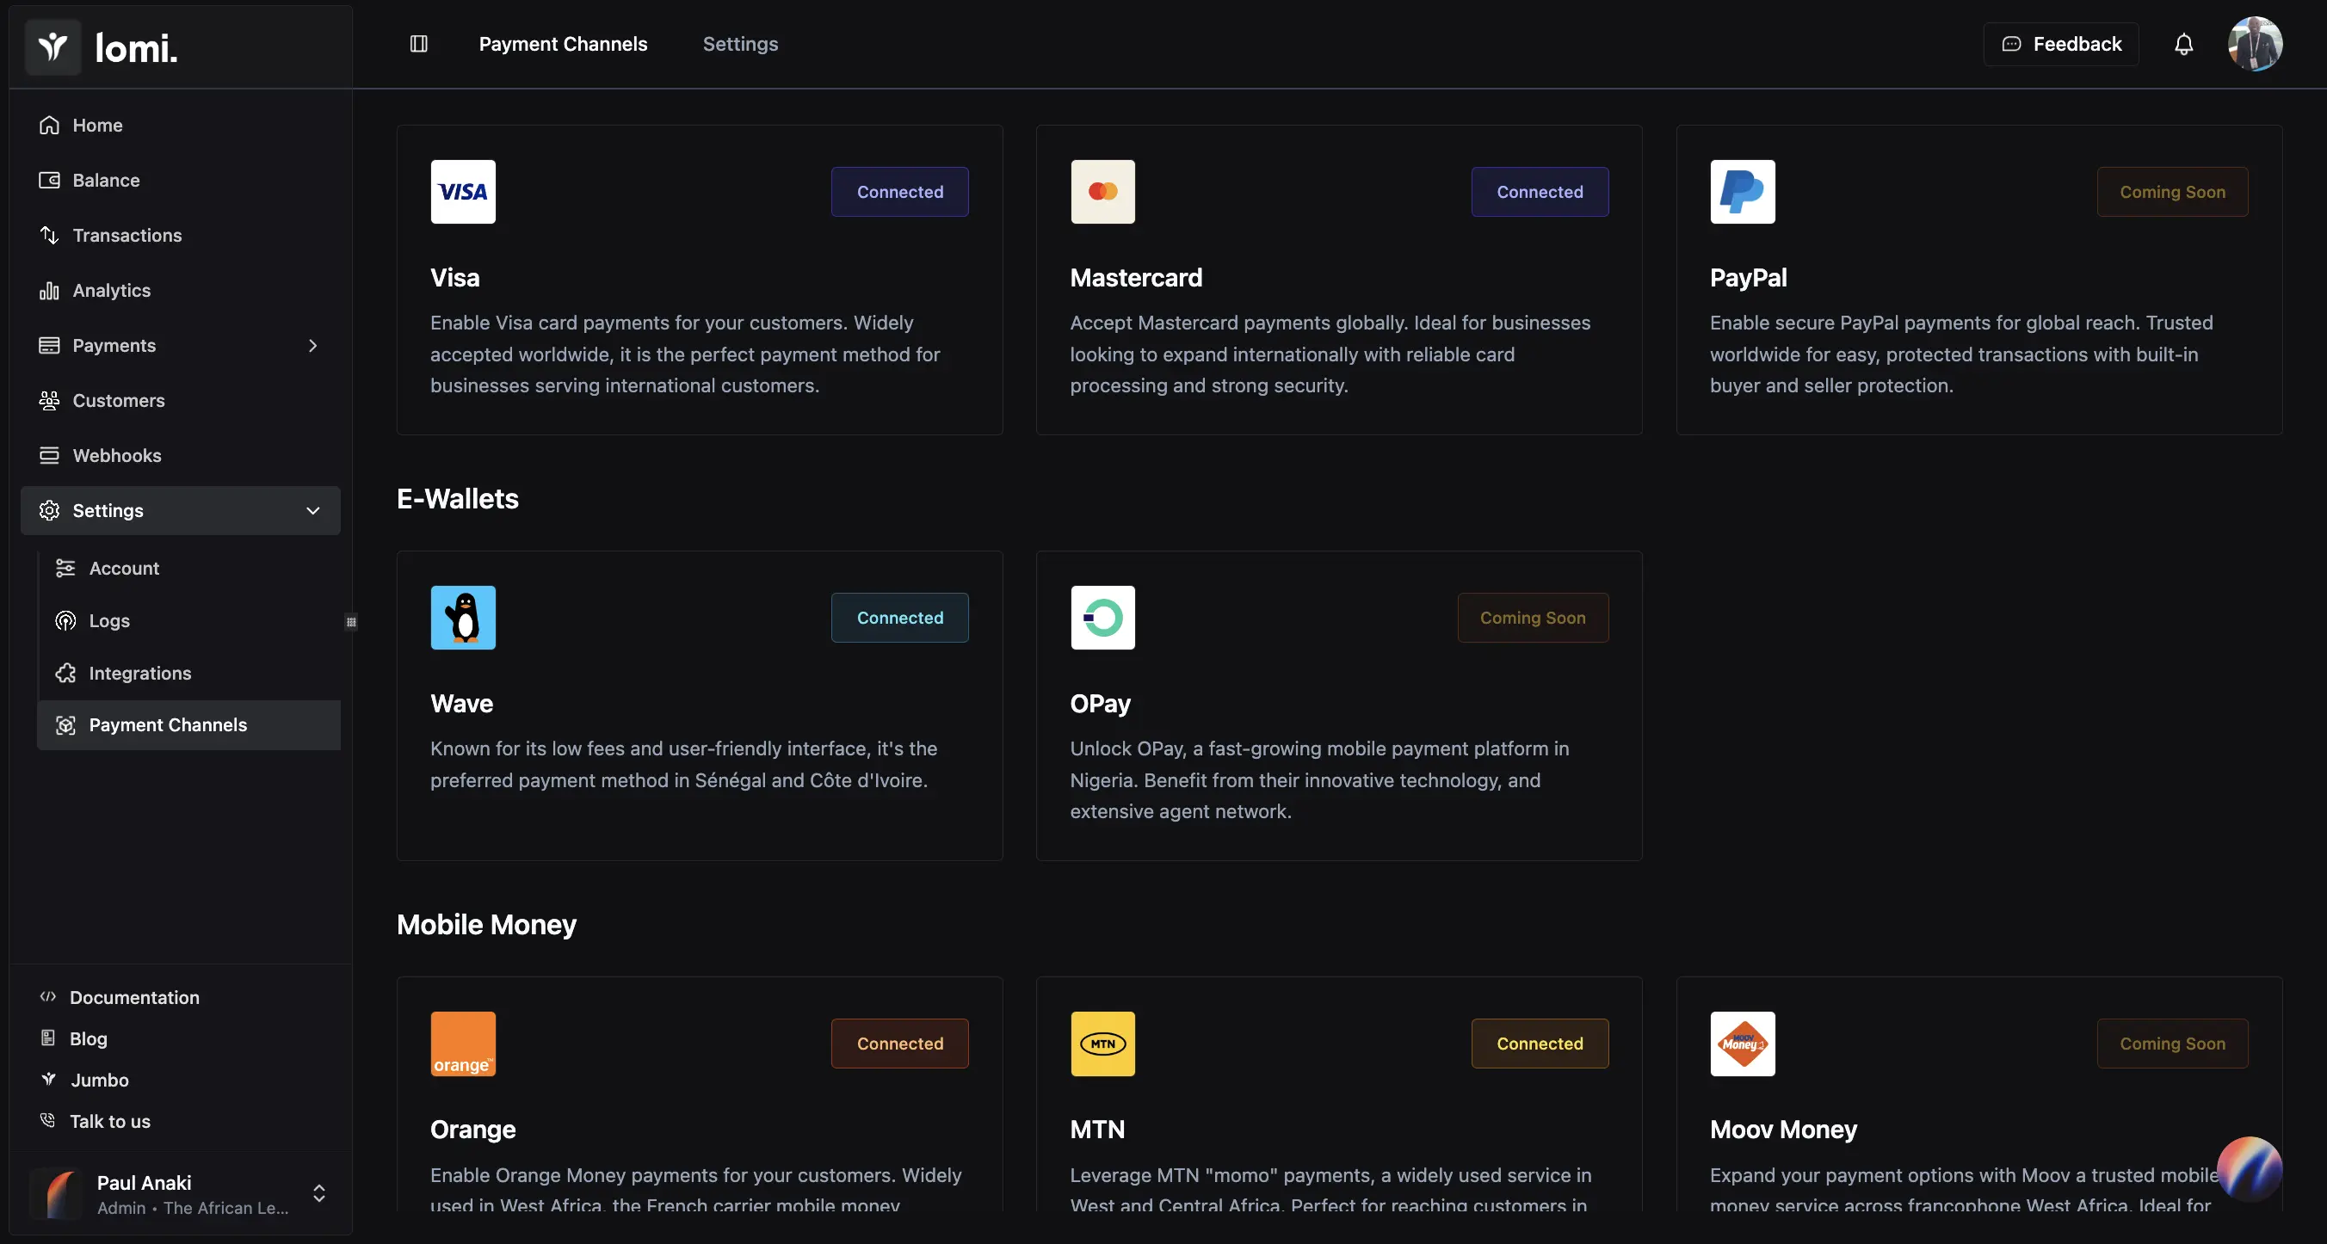This screenshot has height=1244, width=2327.
Task: Click the MTN logo icon
Action: coord(1102,1044)
